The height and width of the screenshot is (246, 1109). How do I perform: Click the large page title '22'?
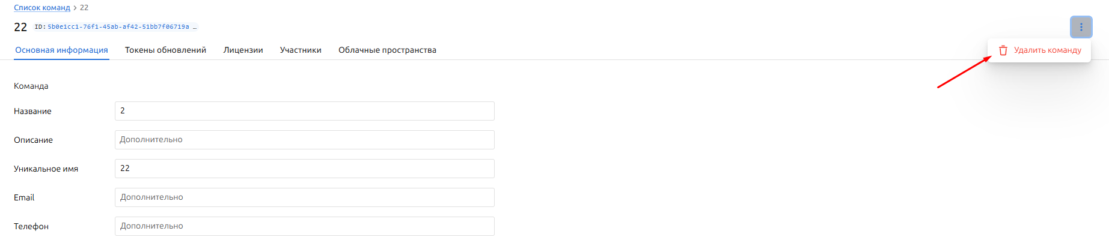pos(20,28)
